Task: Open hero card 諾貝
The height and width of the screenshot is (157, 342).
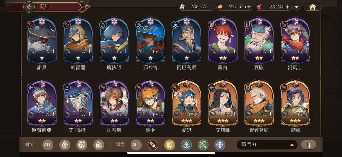Action: tap(42, 44)
